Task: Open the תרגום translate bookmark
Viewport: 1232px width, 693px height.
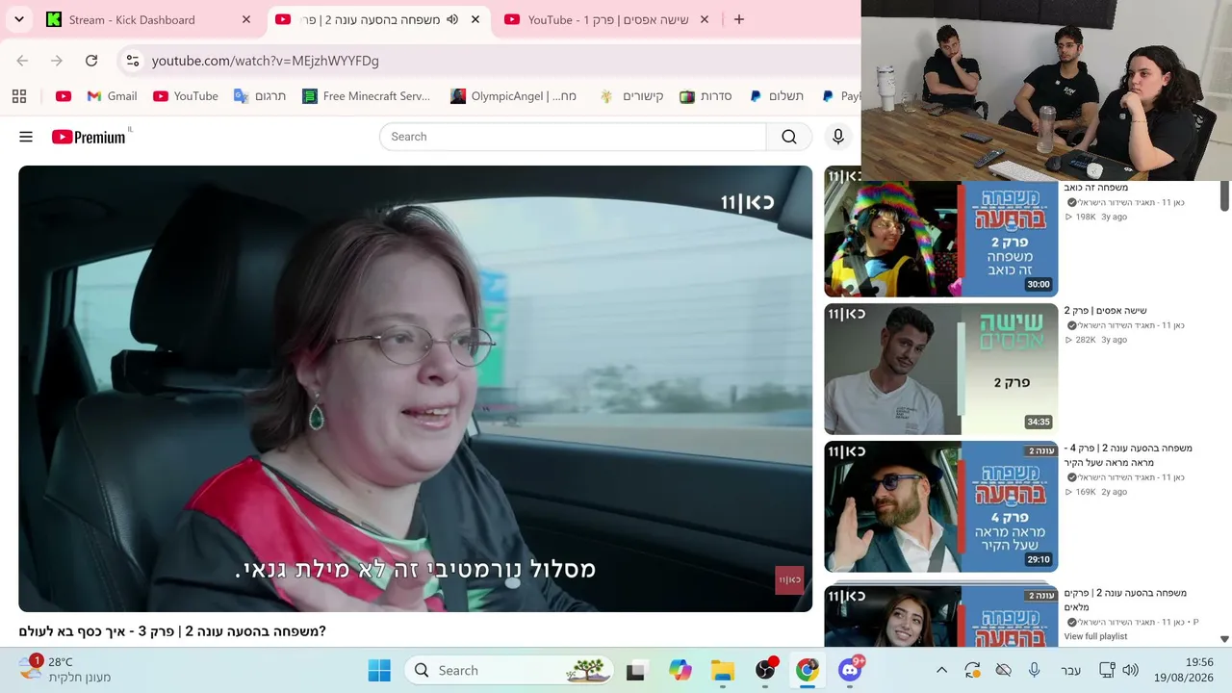Action: click(260, 96)
